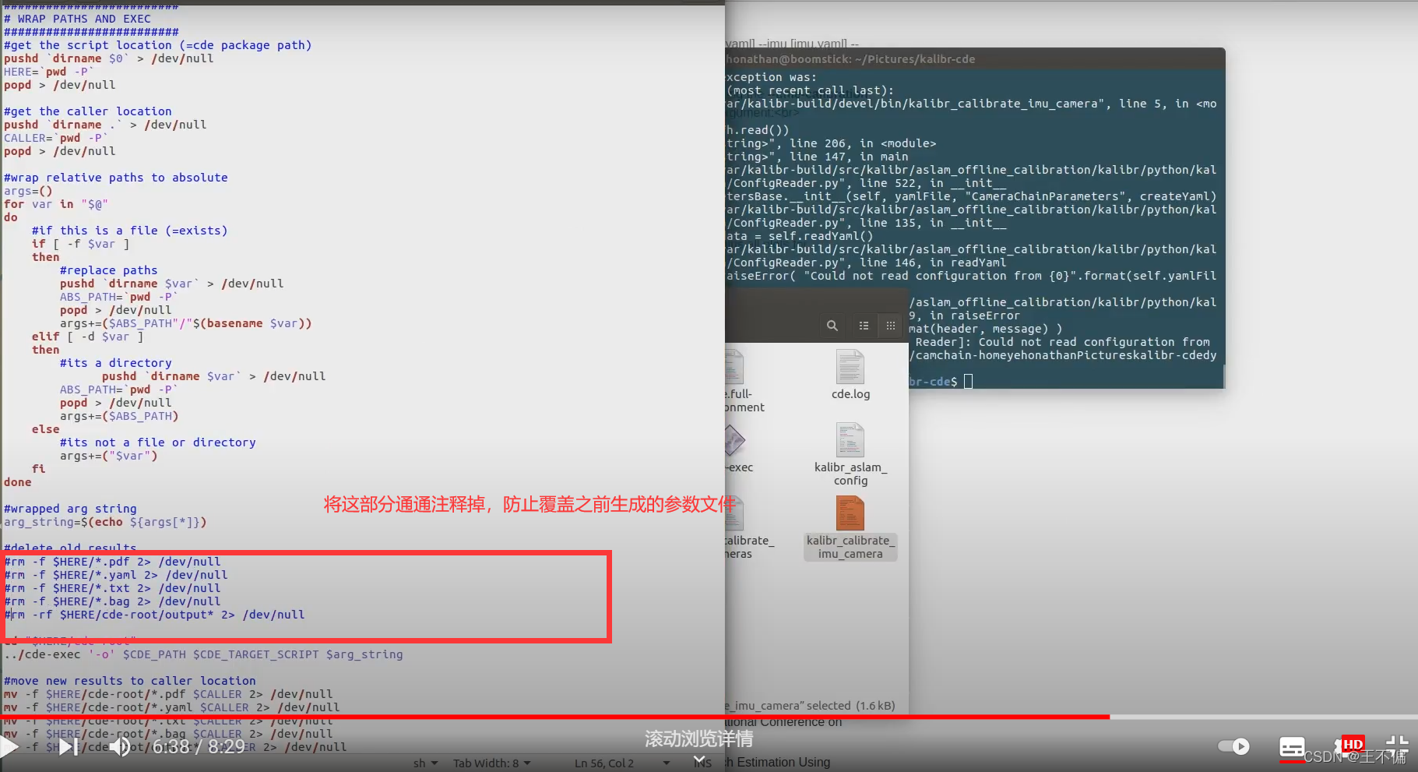Toggle the autoplay switch

coord(1233,746)
